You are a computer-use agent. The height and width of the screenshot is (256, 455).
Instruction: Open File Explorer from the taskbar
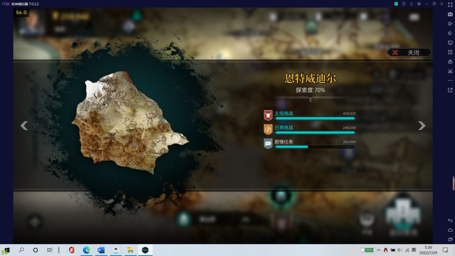(x=130, y=250)
